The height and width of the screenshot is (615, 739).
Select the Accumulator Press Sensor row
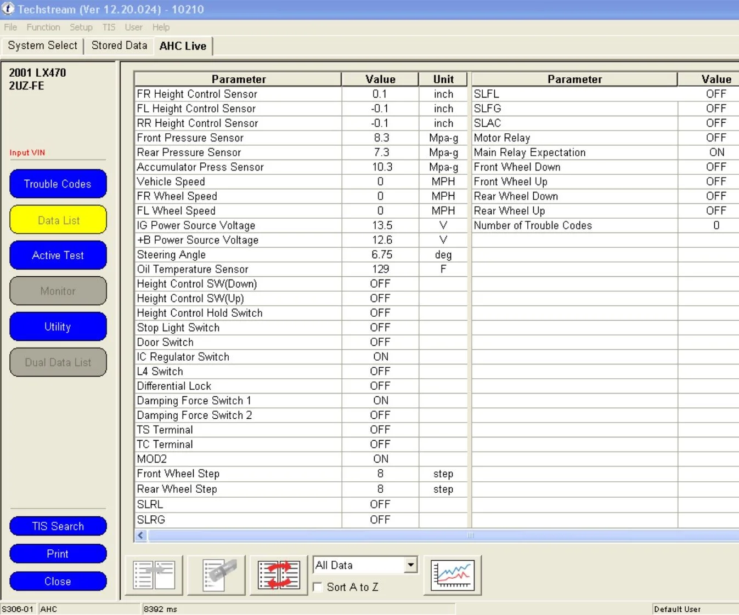(x=301, y=167)
